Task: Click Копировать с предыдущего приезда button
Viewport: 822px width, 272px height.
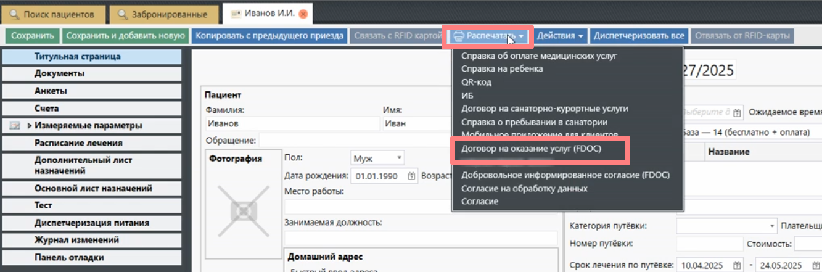Action: [x=269, y=36]
